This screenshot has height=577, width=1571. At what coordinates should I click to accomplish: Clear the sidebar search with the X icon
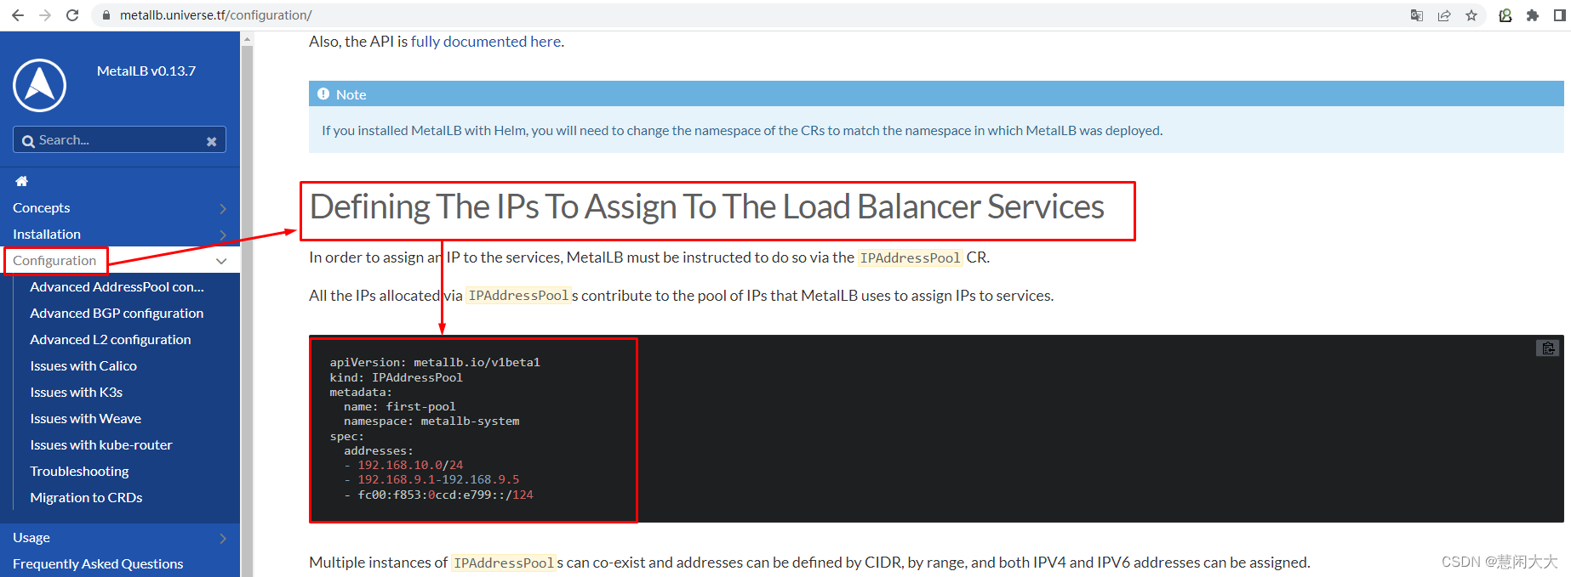point(211,141)
